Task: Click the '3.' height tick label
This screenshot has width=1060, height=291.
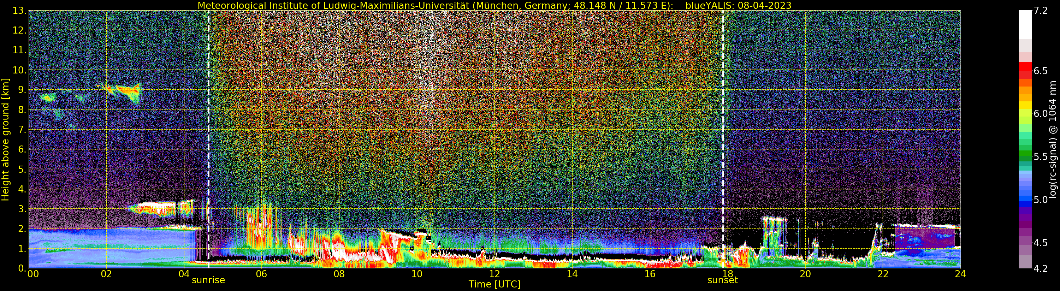Action: [23, 209]
